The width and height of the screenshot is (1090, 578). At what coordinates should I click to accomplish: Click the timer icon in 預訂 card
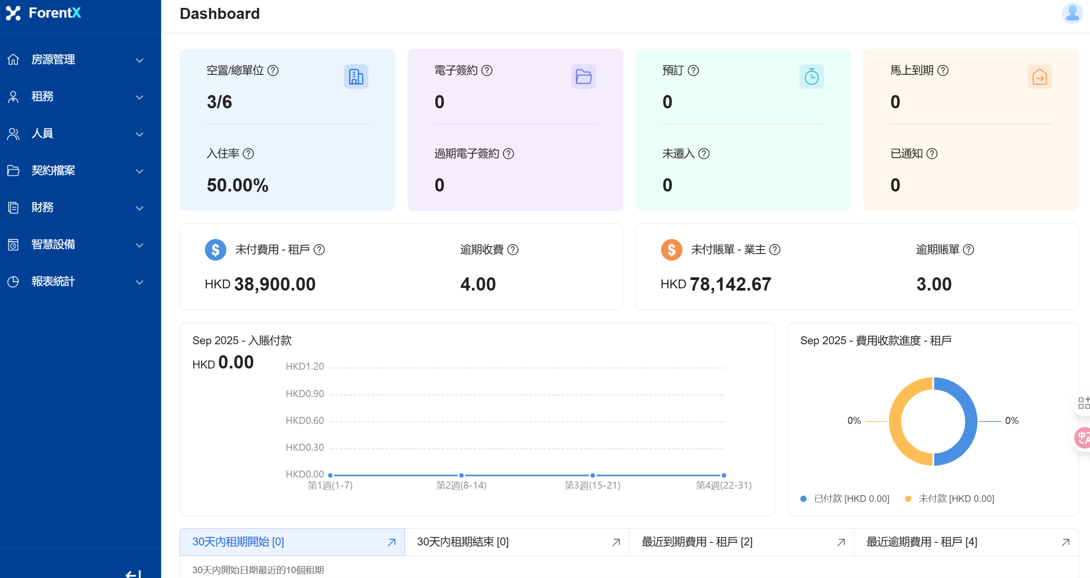(x=811, y=77)
